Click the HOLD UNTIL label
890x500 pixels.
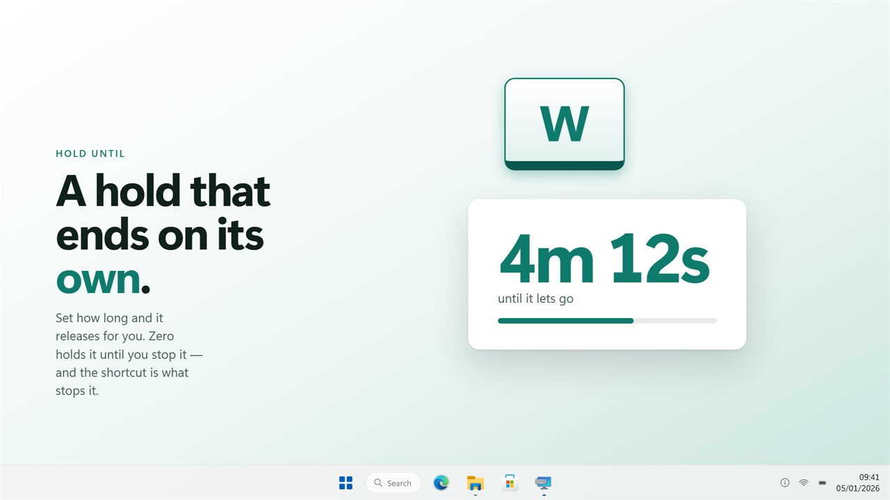click(90, 153)
